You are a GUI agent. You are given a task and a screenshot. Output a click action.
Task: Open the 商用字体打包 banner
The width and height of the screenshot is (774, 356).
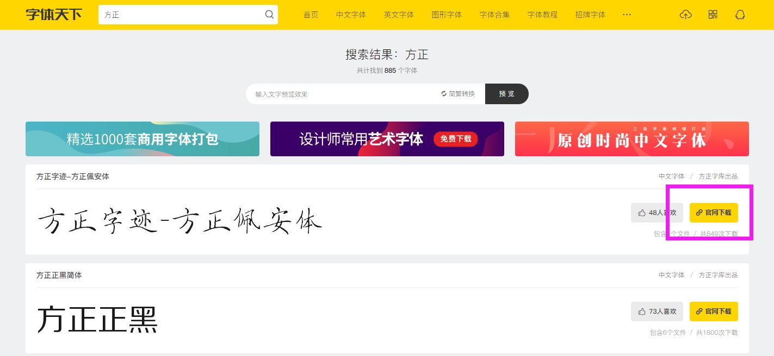(142, 139)
